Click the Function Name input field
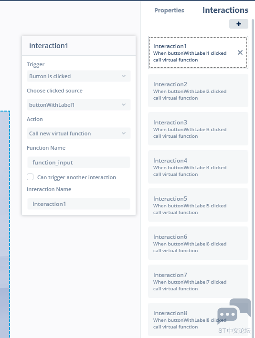Screen dimensions: 255x338 coord(79,162)
